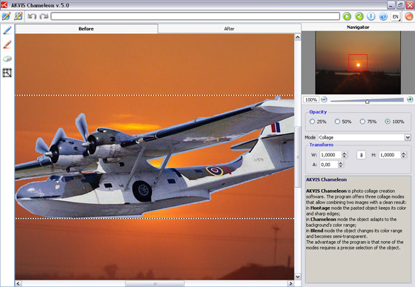Click the Navigator panel header
Image resolution: width=415 pixels, height=287 pixels.
point(358,27)
